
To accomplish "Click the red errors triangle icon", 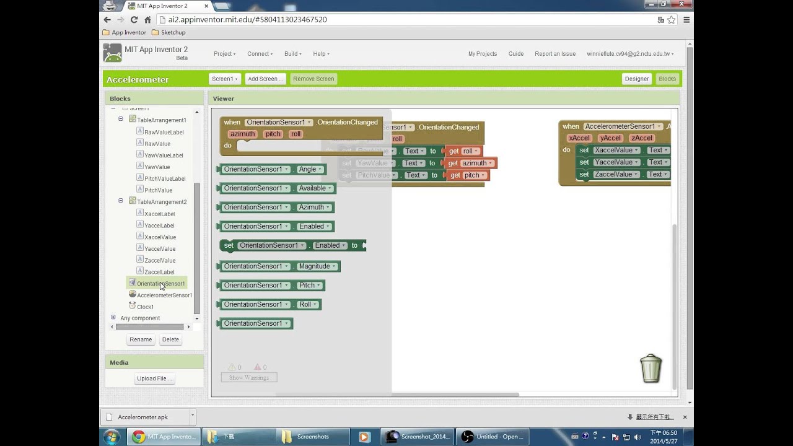I will (258, 367).
